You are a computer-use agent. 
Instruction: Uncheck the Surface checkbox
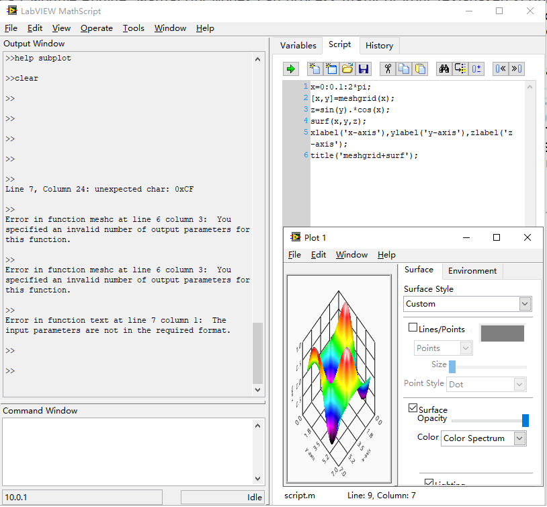413,408
